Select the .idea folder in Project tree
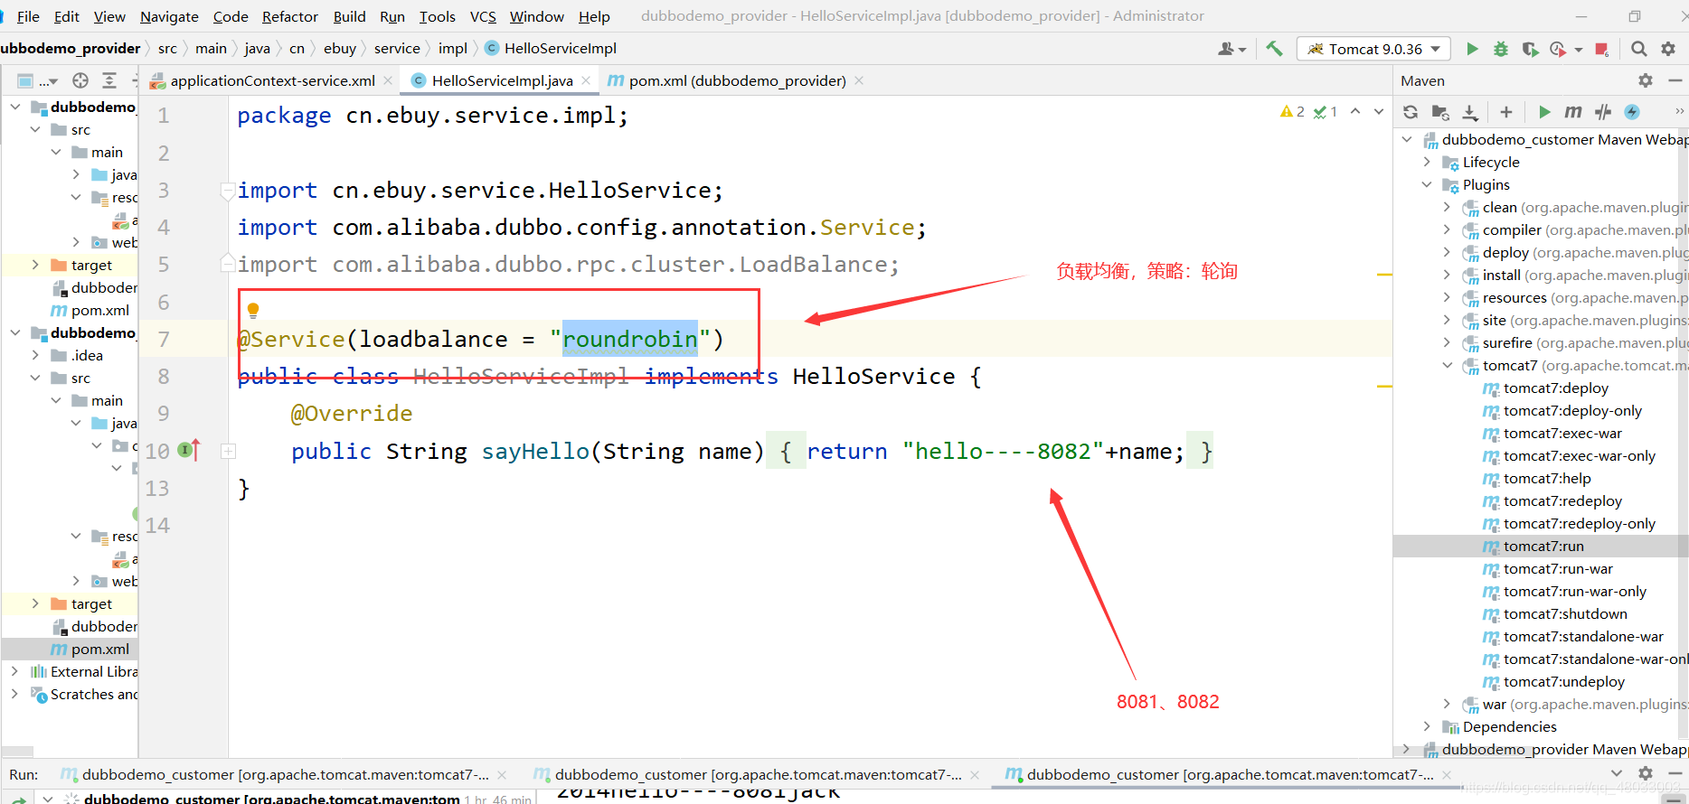 pyautogui.click(x=87, y=356)
